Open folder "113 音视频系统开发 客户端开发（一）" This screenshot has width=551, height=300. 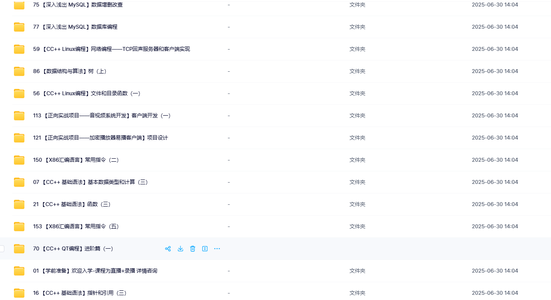pos(102,115)
